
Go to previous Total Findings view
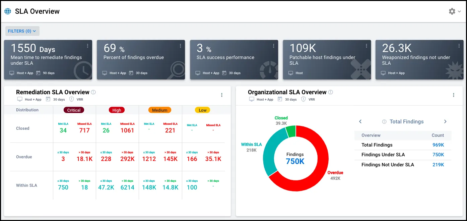coord(360,122)
